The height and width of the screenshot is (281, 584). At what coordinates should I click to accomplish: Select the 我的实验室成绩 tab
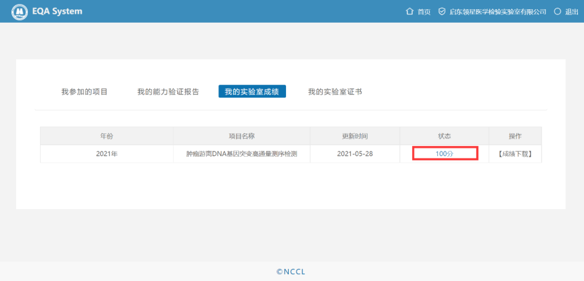click(252, 92)
